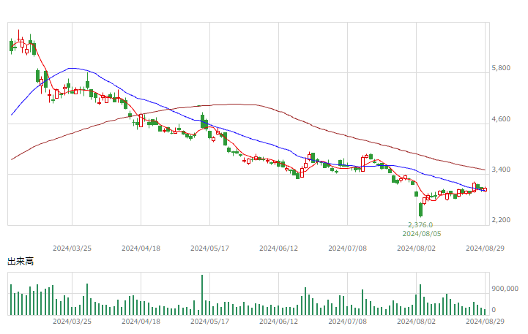
Task: Click 2024/07/08 date under the price chart
Action: click(x=348, y=248)
